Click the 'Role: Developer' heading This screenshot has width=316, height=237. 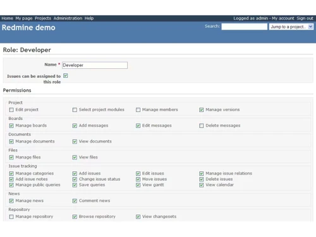27,50
